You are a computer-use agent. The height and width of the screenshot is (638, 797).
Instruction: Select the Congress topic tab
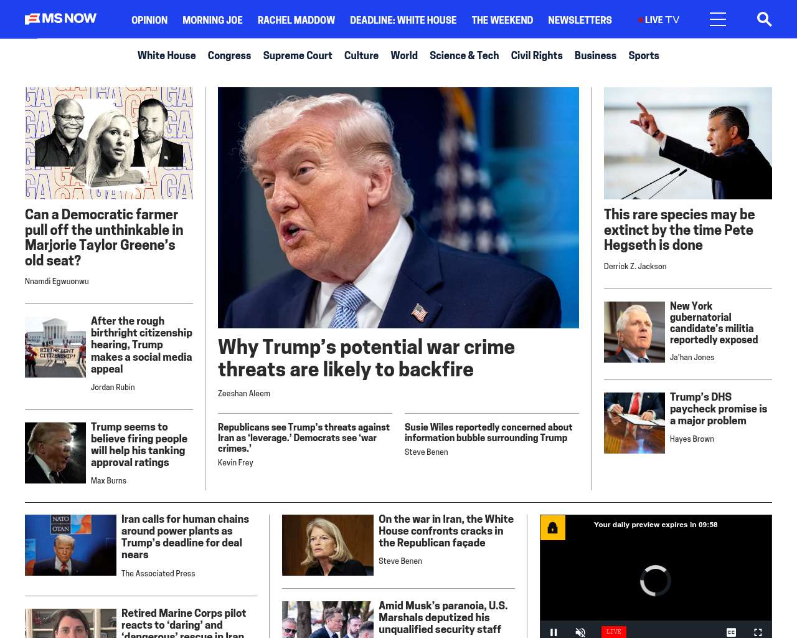point(229,55)
